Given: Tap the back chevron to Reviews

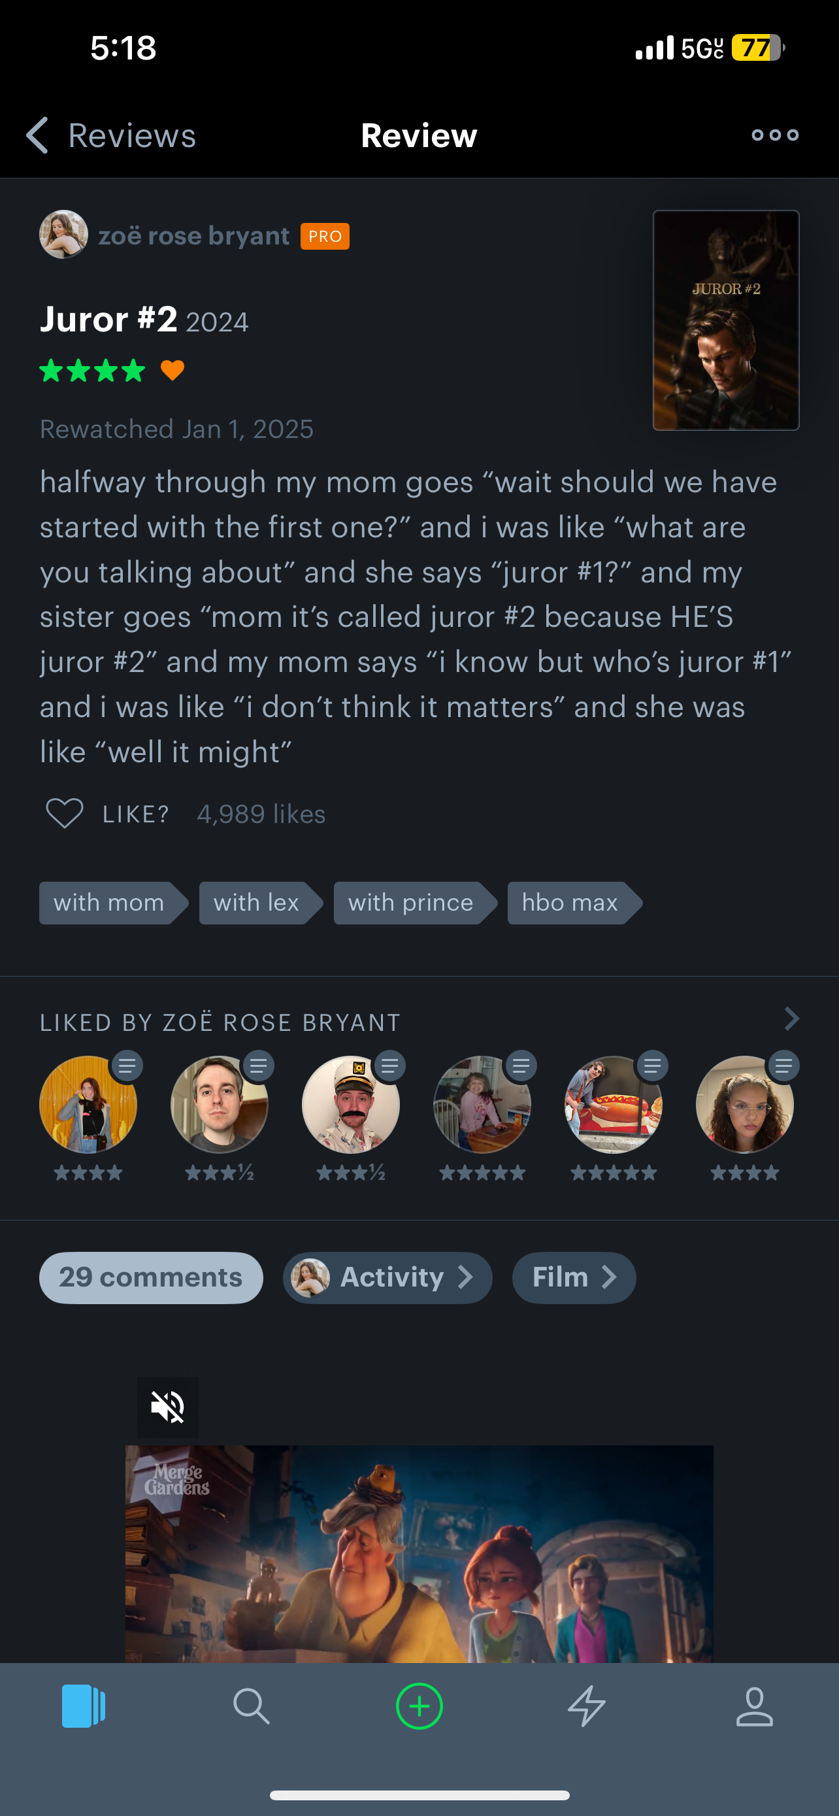Looking at the screenshot, I should pos(38,135).
